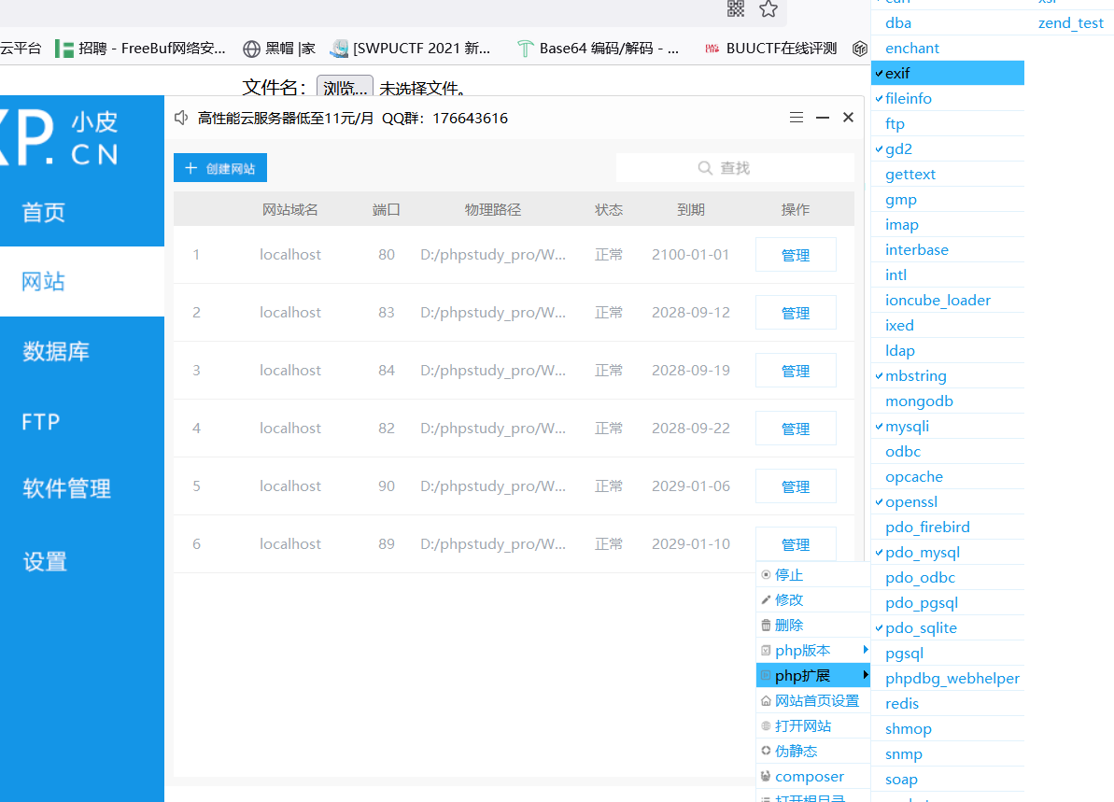Select 伪静态 menu item

[x=813, y=751]
